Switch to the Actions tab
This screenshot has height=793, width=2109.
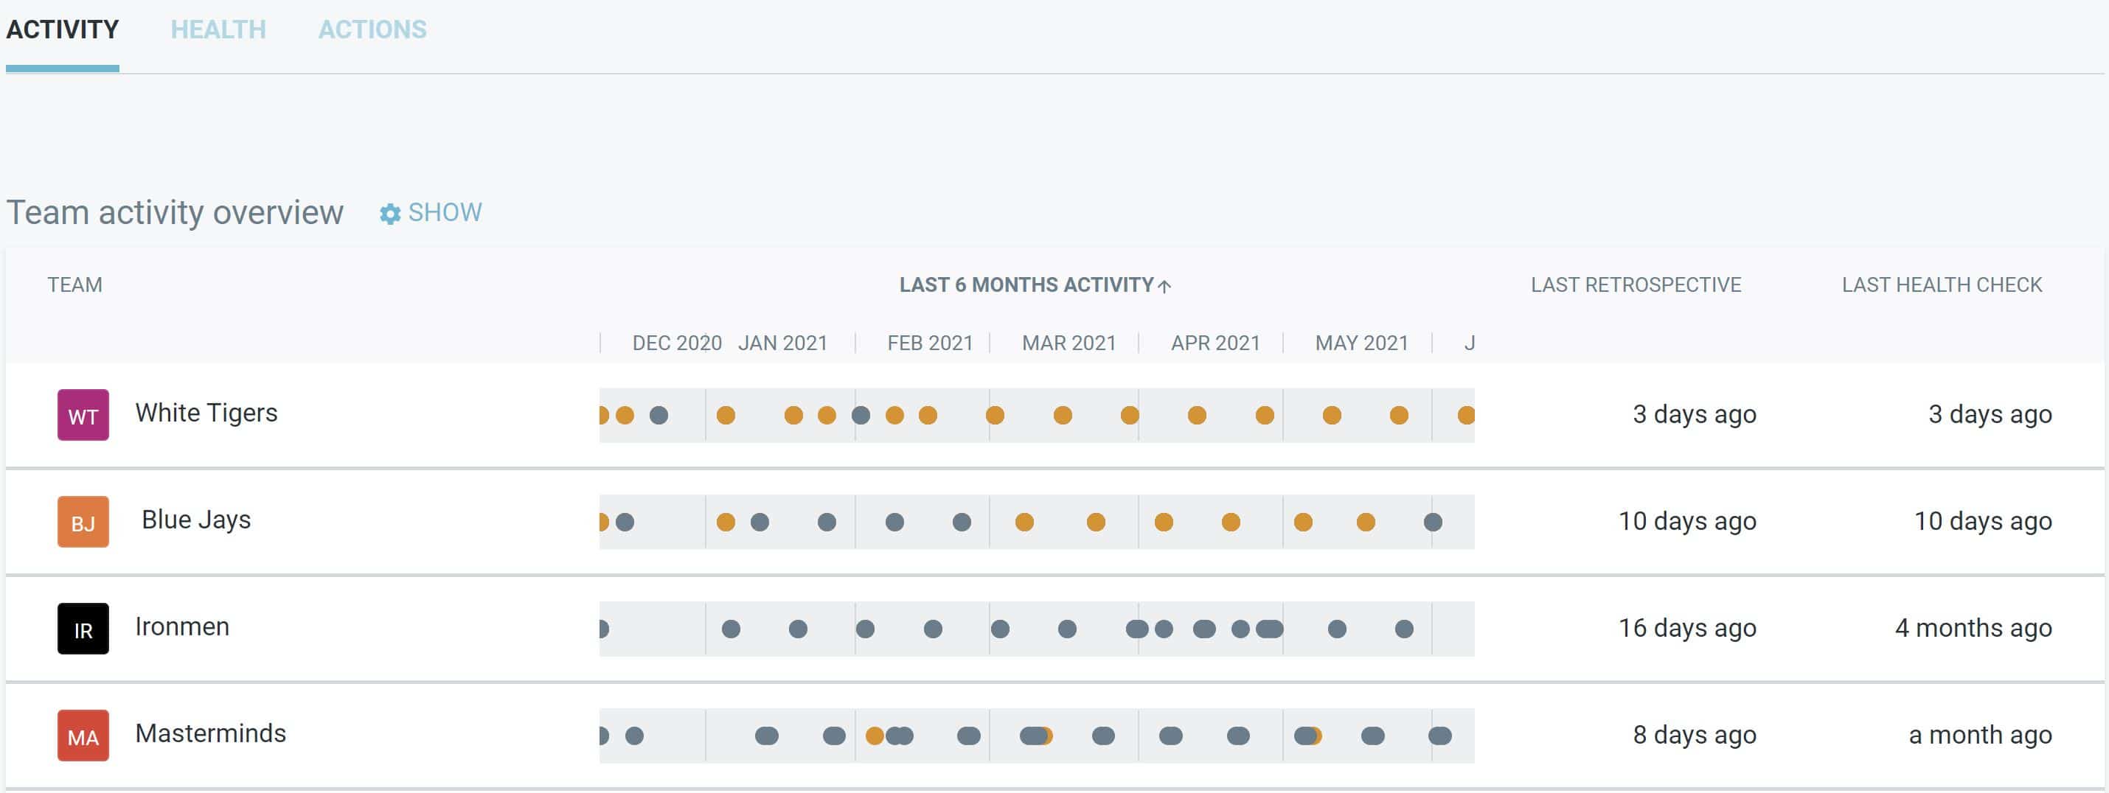(x=372, y=29)
